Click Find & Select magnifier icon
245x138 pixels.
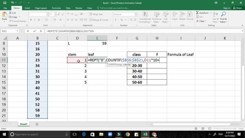pyautogui.click(x=223, y=14)
